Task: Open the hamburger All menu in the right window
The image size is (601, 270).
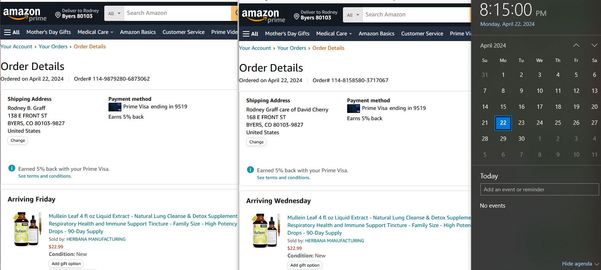Action: point(250,33)
